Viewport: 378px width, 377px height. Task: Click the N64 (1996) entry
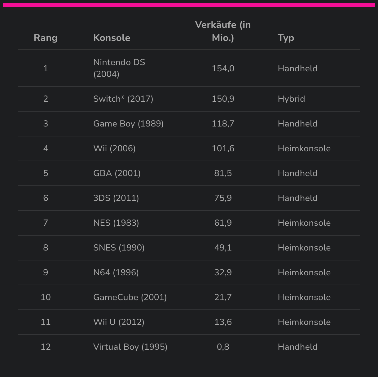[x=116, y=273]
